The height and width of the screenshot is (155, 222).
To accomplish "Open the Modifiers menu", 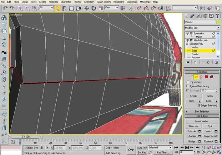I will tap(53, 2).
